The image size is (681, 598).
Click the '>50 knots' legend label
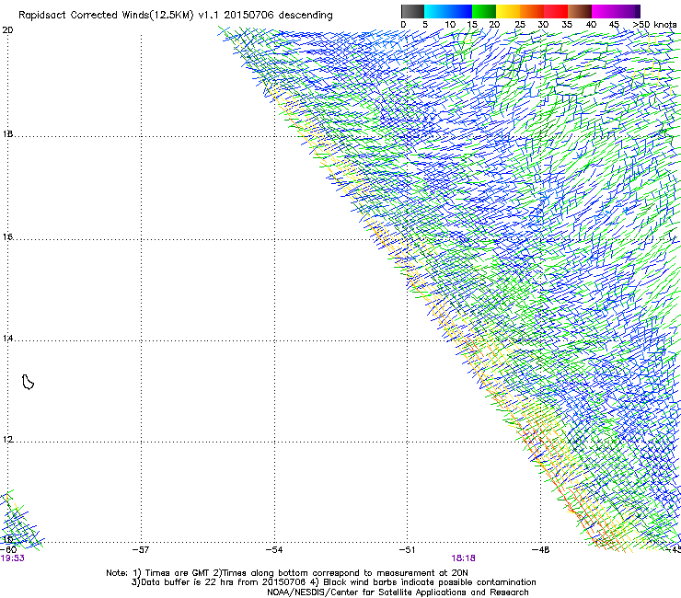tap(654, 25)
